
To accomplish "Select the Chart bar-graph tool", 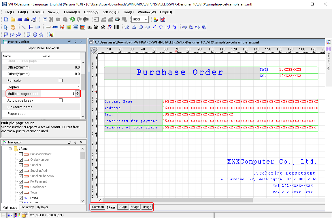I will [51, 35].
